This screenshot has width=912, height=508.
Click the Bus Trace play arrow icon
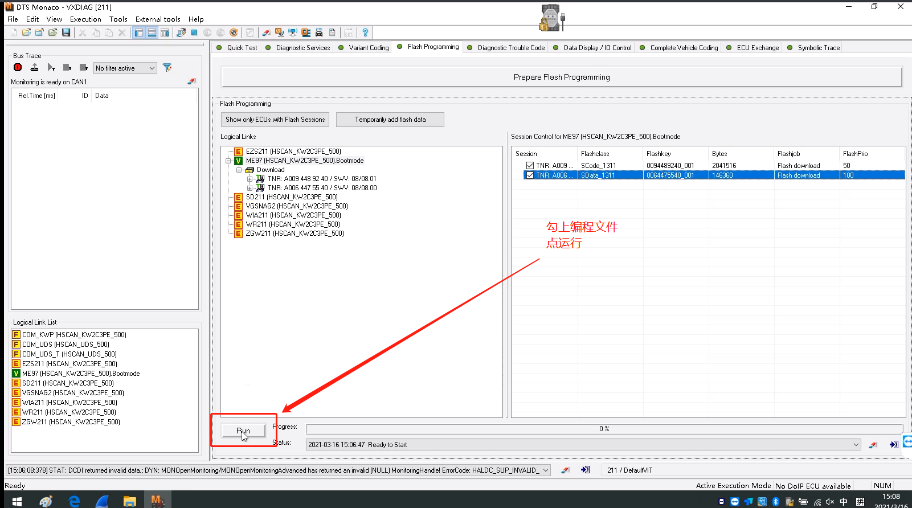pyautogui.click(x=51, y=67)
